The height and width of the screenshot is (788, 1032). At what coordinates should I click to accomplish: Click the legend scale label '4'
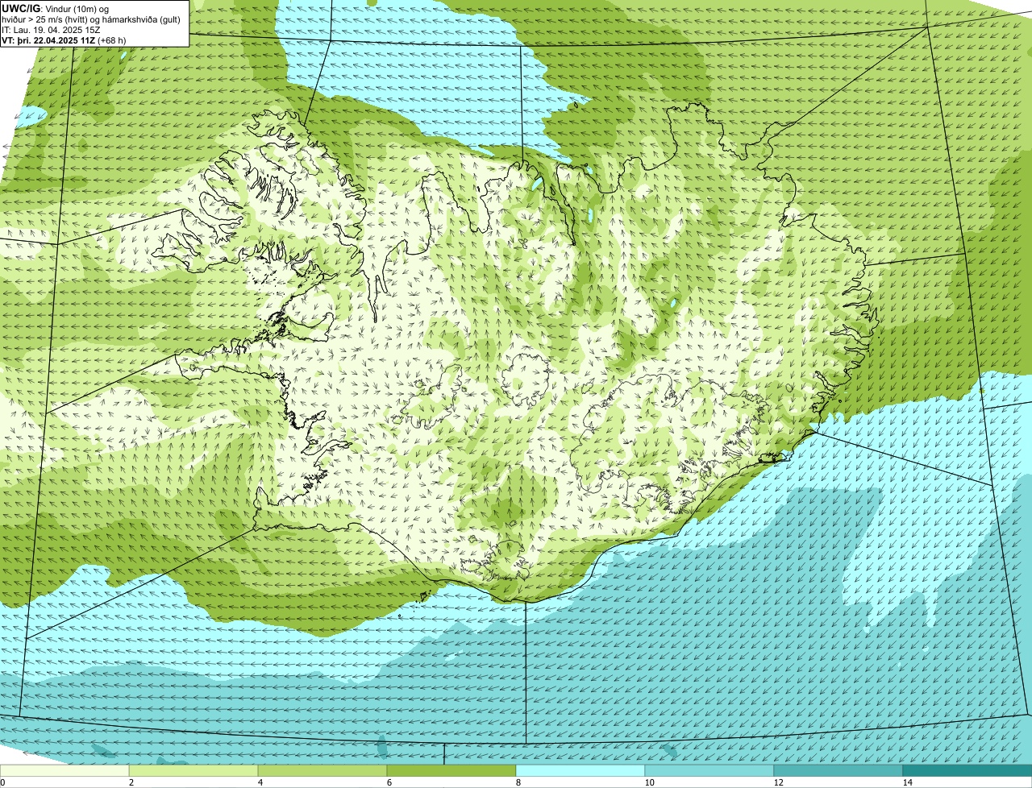click(260, 782)
